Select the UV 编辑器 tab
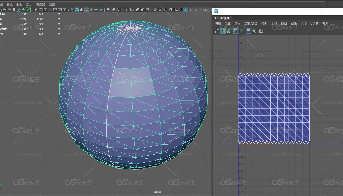Image resolution: width=343 pixels, height=196 pixels. 222,18
